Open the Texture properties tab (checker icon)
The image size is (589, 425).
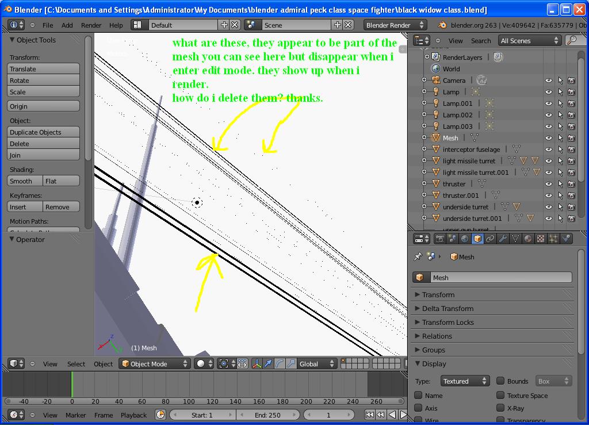[541, 239]
